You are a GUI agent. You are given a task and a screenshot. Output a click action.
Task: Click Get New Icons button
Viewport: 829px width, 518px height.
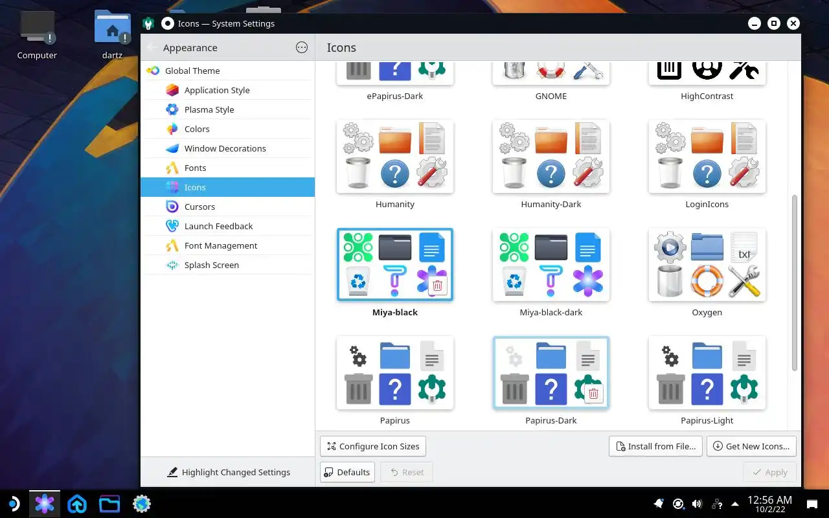tap(751, 446)
